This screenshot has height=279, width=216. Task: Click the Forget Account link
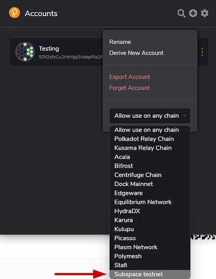click(129, 88)
